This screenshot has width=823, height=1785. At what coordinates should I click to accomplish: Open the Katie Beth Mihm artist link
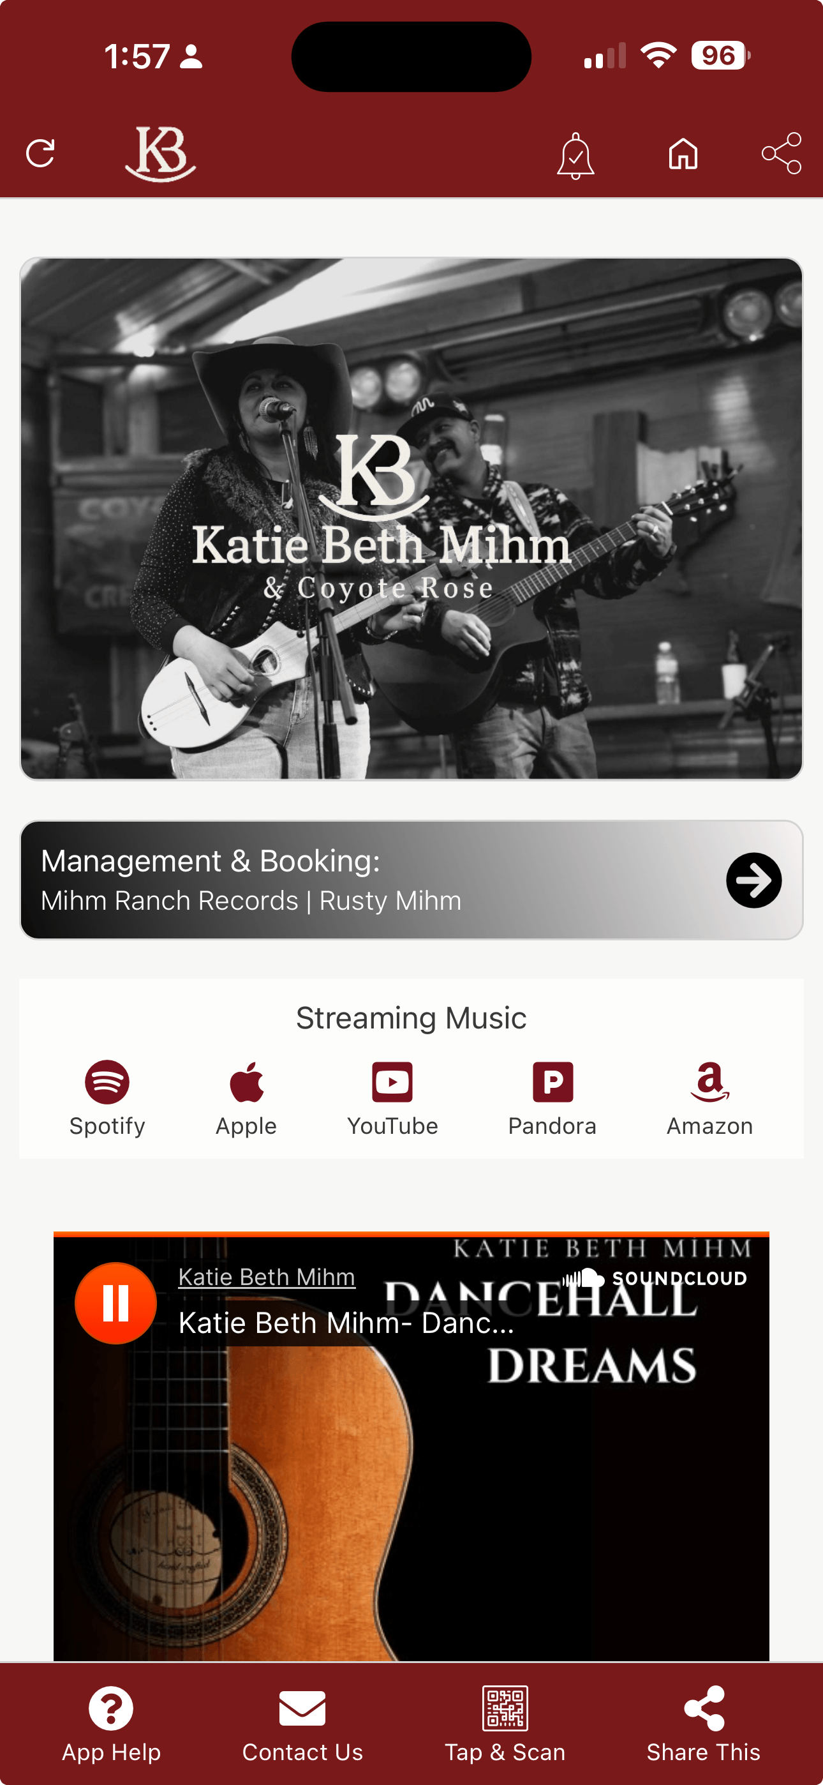267,1276
